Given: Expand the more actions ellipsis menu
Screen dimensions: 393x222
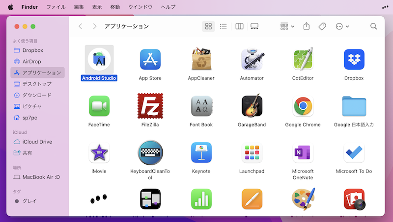Looking at the screenshot, I should pos(342,26).
